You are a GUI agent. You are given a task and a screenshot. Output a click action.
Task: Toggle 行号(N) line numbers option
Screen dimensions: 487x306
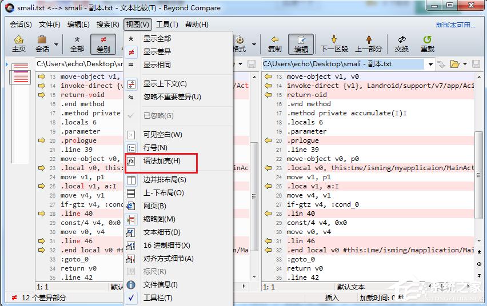(178, 148)
